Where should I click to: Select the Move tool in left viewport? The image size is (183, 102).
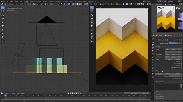(x=3, y=15)
